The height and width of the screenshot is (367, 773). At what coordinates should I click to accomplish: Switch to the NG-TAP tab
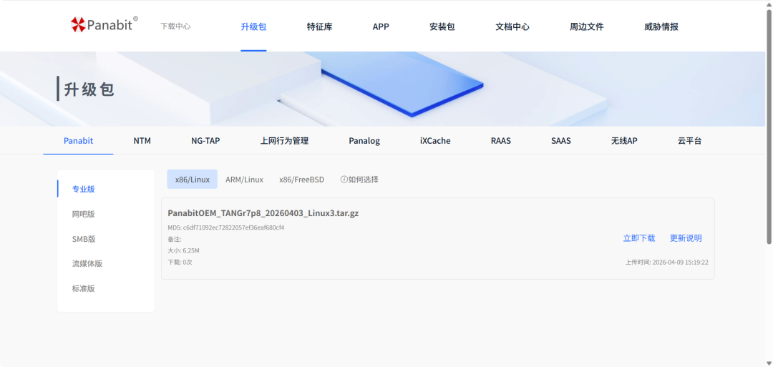click(205, 141)
